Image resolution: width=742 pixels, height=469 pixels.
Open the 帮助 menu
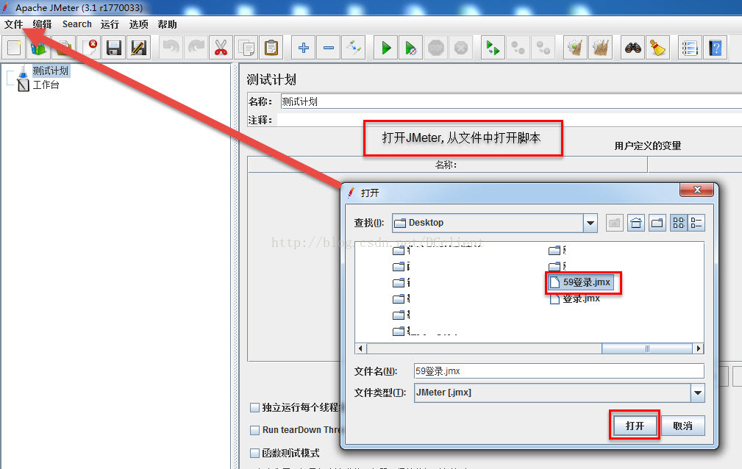167,24
